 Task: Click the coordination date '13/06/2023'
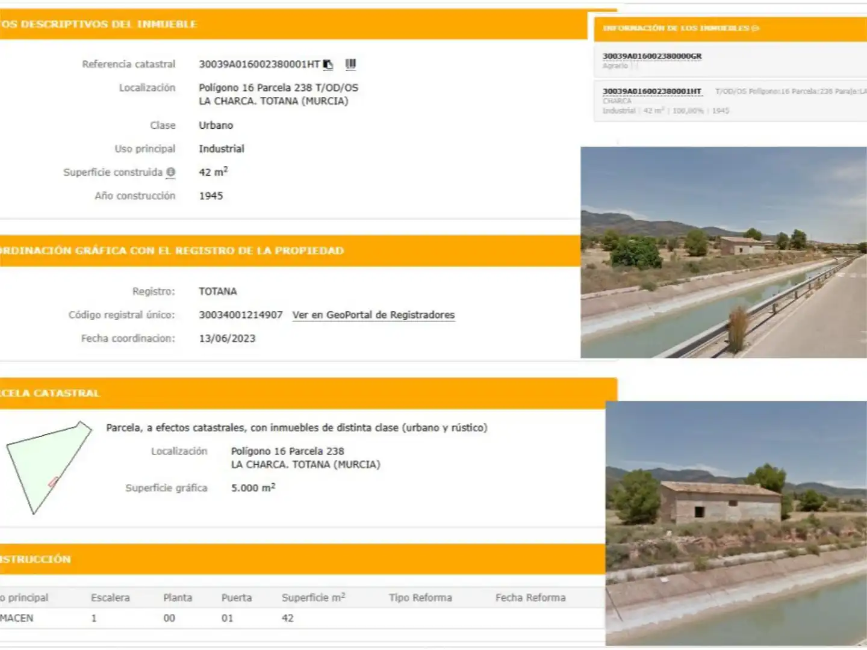227,338
